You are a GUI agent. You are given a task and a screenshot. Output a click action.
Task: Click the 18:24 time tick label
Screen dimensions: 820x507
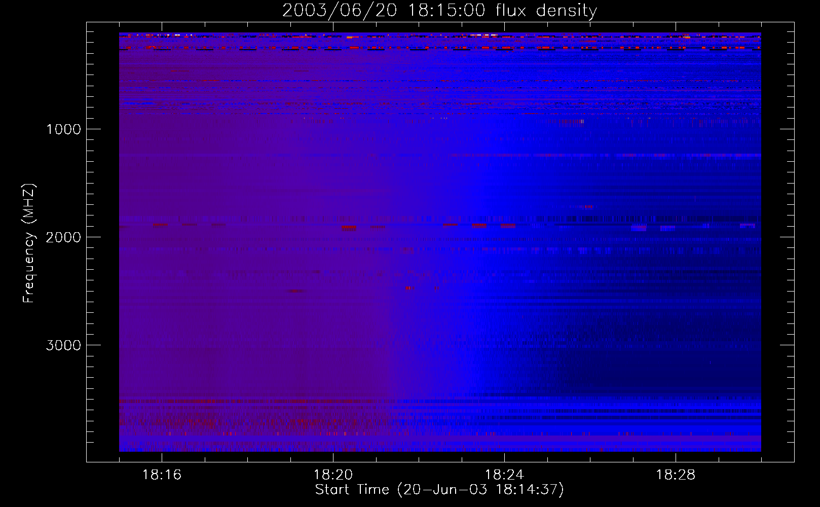coord(504,475)
